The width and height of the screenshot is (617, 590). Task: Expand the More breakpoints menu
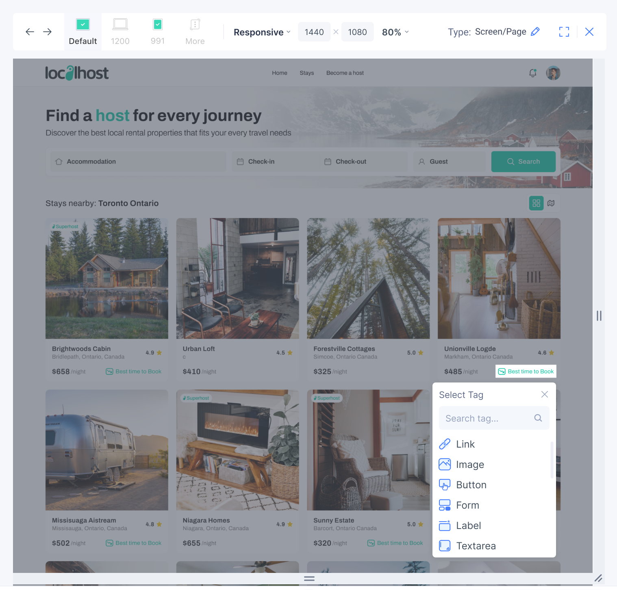[x=195, y=32]
